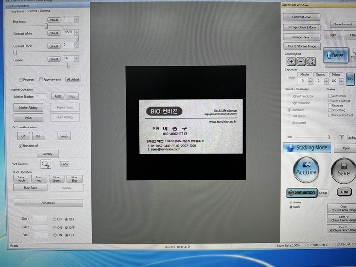Click the zoom out magnifier icon
Screen dimensions: 356x267
(x=301, y=62)
